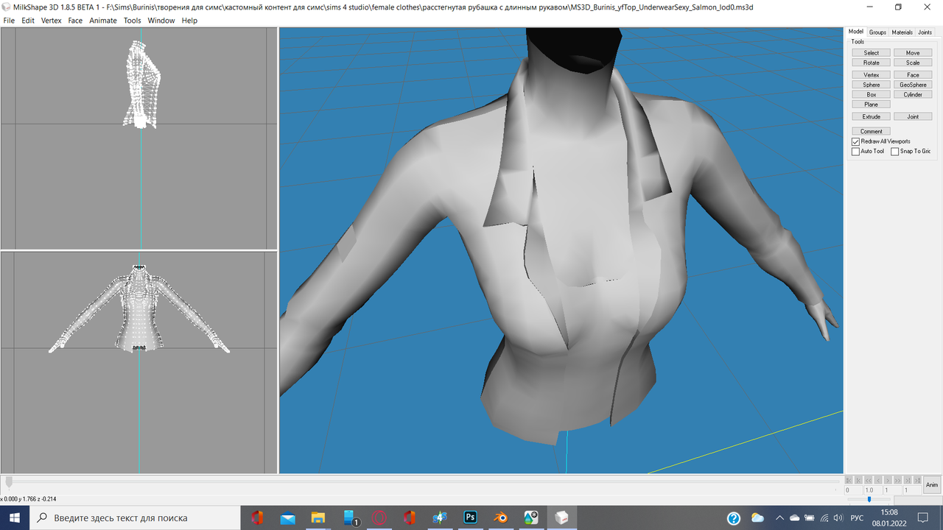This screenshot has width=943, height=530.
Task: Open the Help menu
Action: (x=189, y=21)
